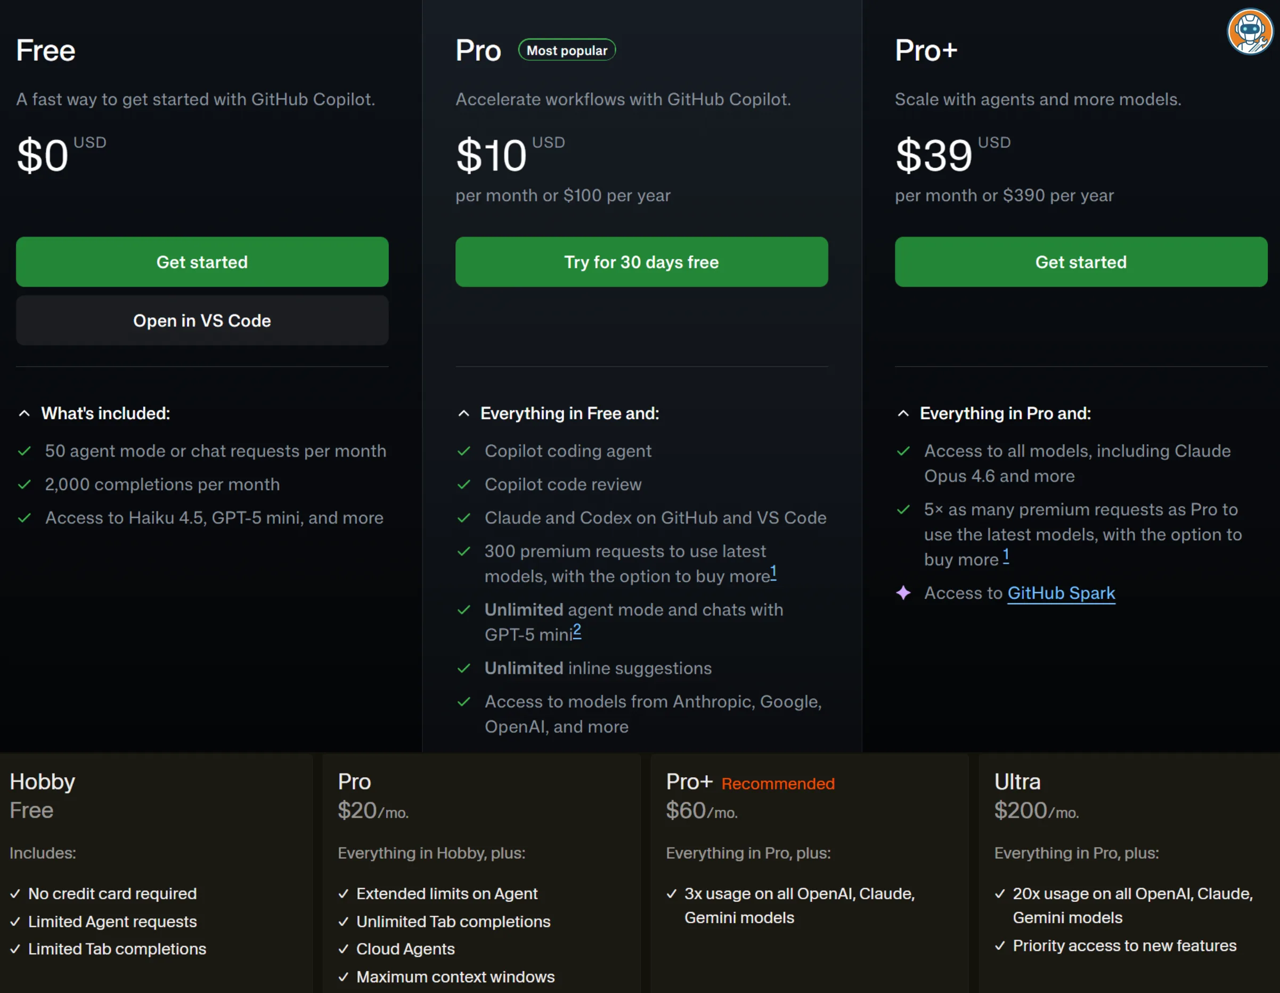Click Get started on the Pro+ plan
The width and height of the screenshot is (1280, 993).
pyautogui.click(x=1081, y=262)
